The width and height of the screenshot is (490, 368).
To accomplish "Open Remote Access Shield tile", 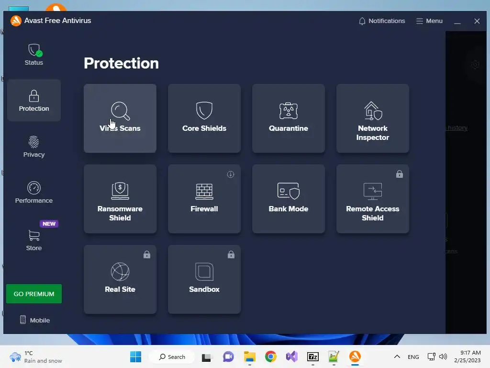I will [x=372, y=199].
